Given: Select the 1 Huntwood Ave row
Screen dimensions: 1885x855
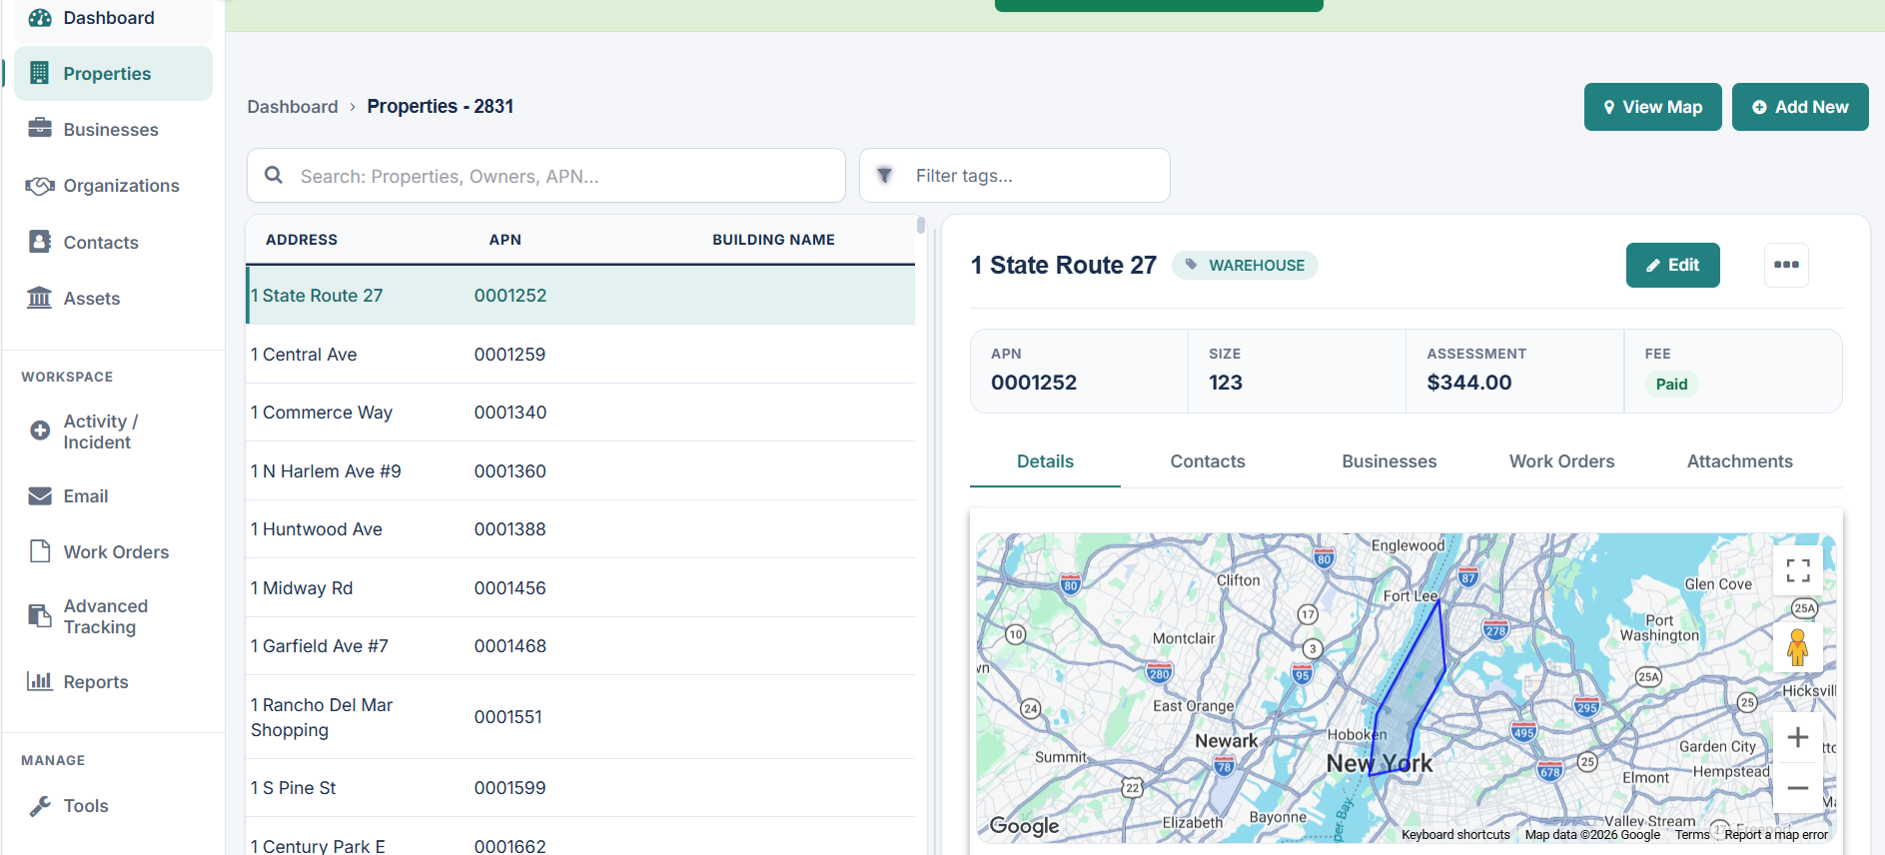Looking at the screenshot, I should [x=580, y=529].
